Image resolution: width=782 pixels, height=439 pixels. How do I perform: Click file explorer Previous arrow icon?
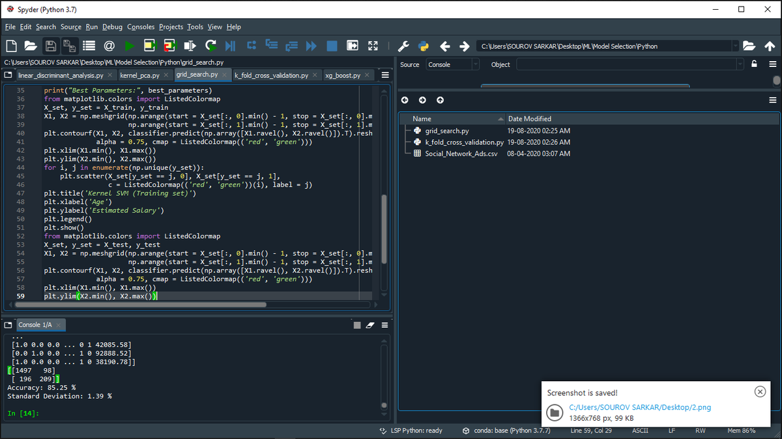coord(405,100)
